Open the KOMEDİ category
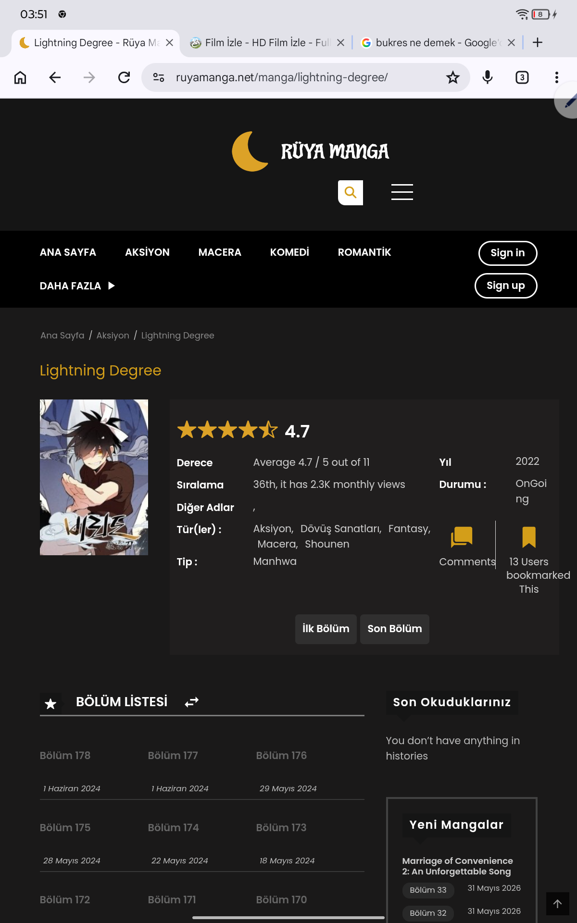This screenshot has width=577, height=923. (289, 252)
